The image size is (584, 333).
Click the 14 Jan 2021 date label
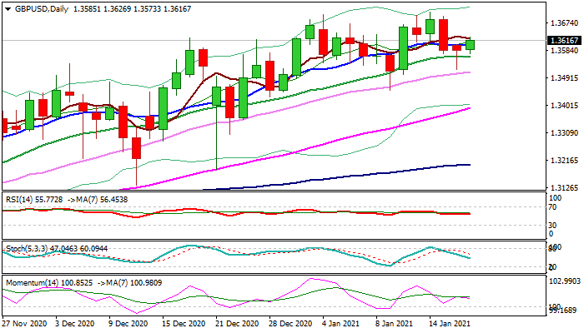point(449,323)
